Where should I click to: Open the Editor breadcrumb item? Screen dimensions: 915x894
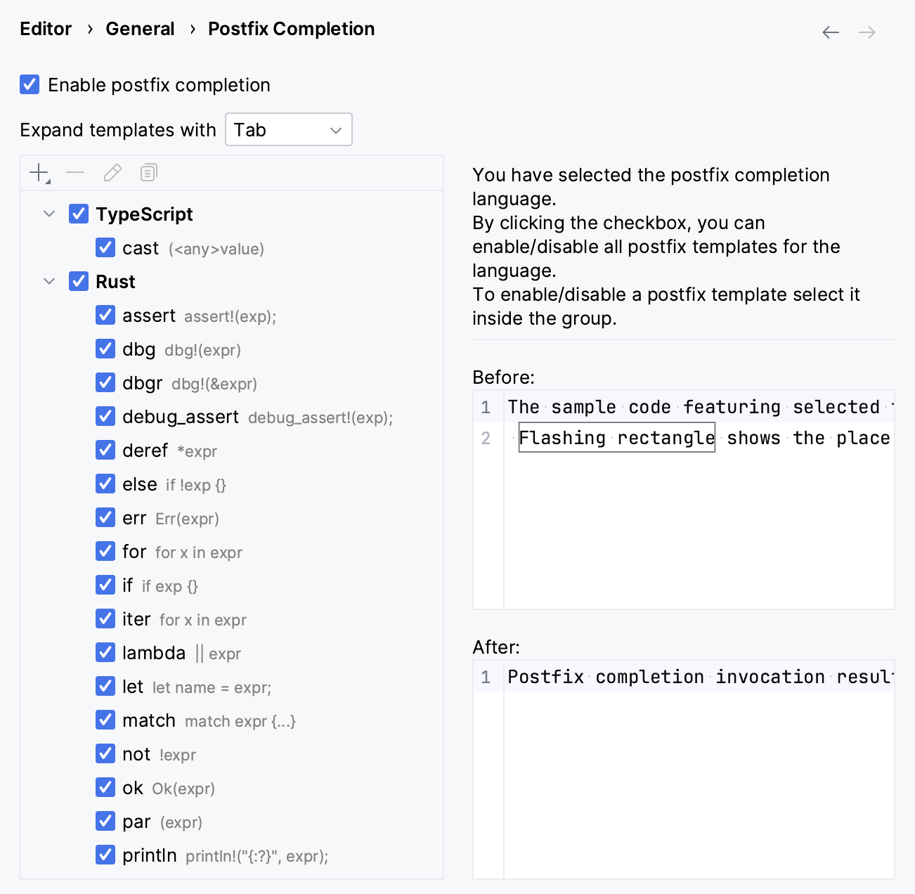pos(45,29)
